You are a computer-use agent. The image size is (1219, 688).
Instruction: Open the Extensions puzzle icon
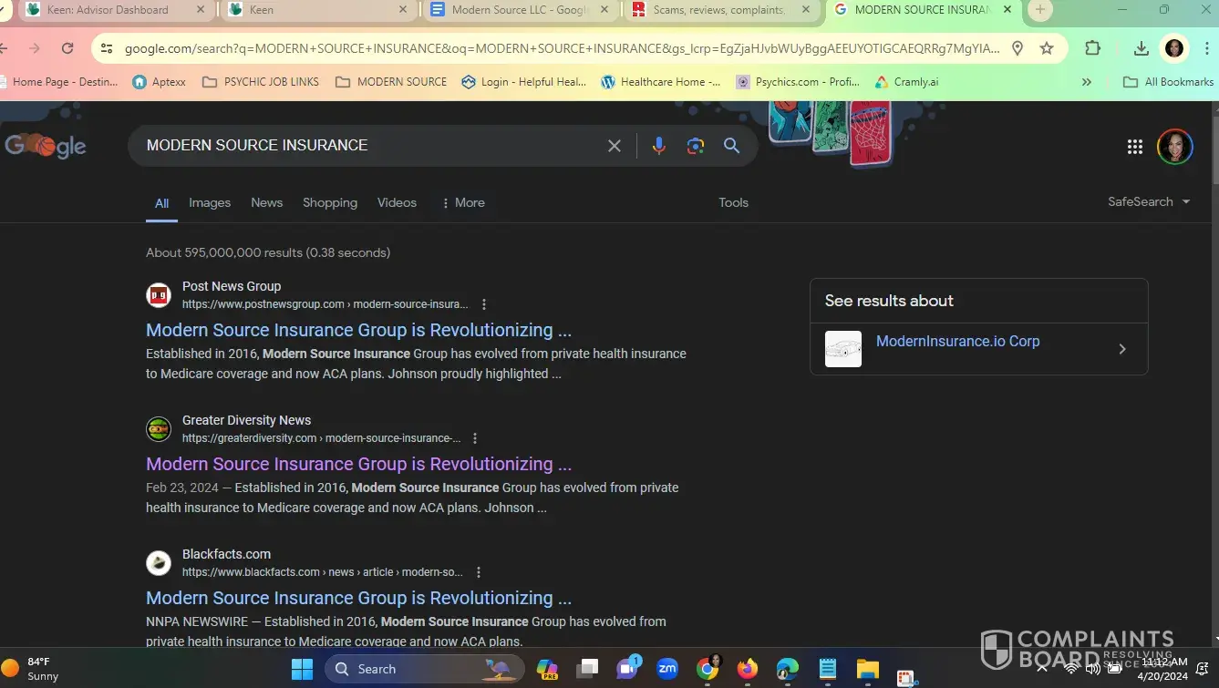(1092, 48)
